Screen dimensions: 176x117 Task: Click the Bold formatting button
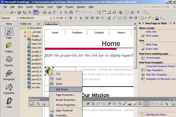tap(71, 18)
